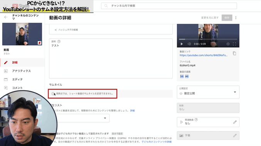Click the magnifier search icon
261x146 pixels.
106,6
